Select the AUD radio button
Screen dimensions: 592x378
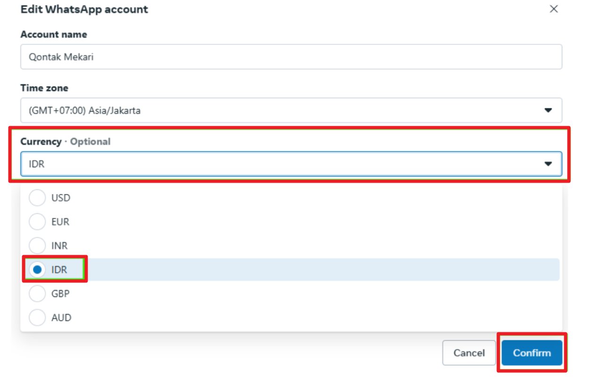coord(37,318)
